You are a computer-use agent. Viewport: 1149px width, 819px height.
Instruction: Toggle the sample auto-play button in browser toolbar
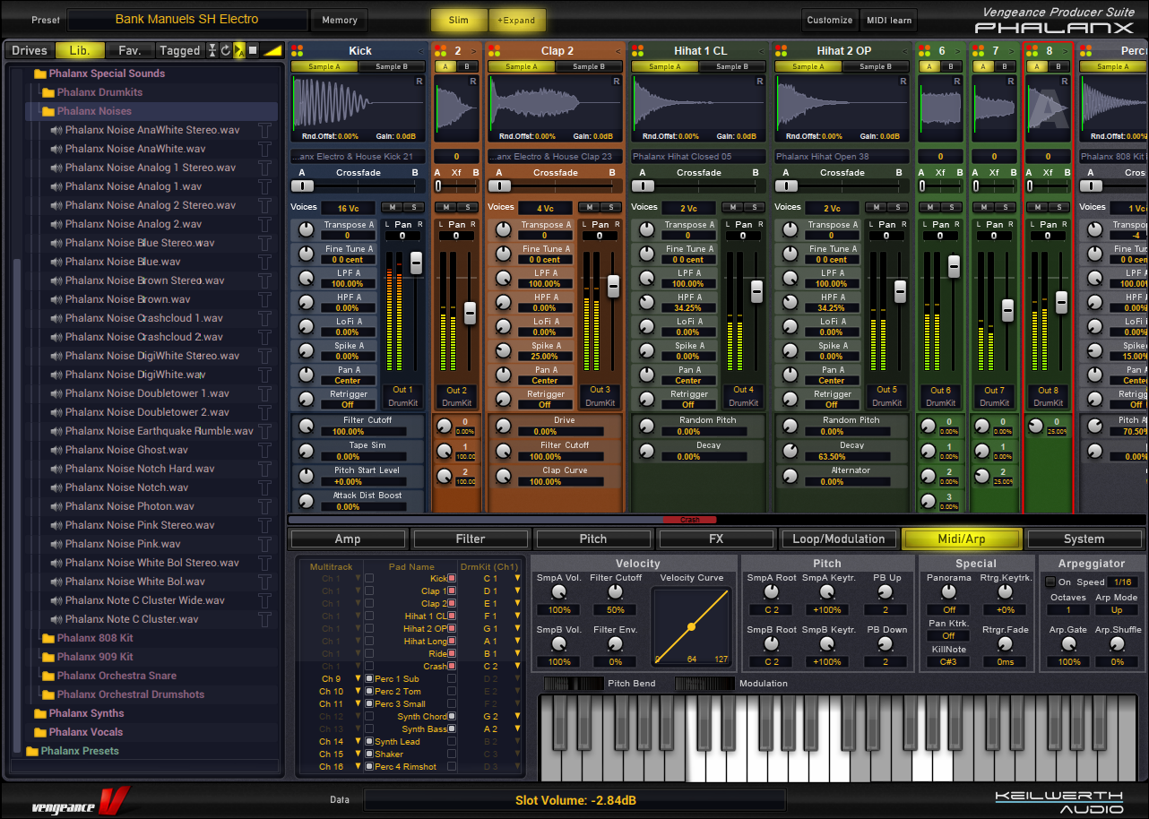(x=240, y=51)
